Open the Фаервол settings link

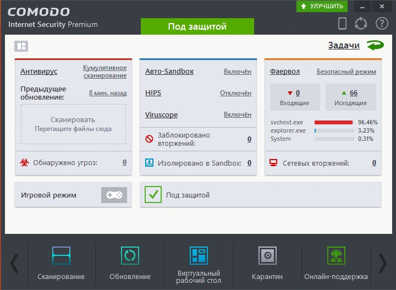coord(285,72)
